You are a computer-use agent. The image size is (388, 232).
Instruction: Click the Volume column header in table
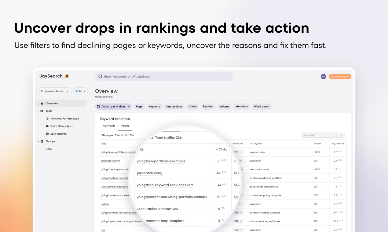coord(317,144)
